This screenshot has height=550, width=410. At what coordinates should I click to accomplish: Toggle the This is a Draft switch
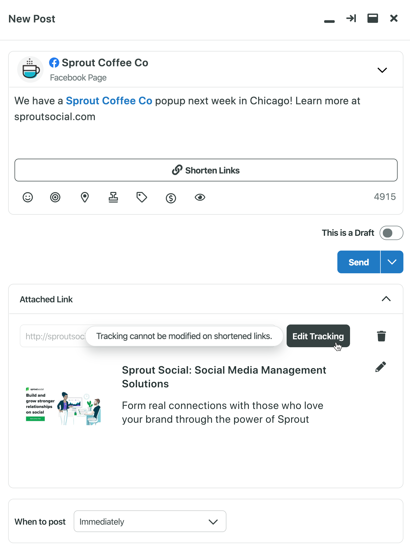(391, 233)
